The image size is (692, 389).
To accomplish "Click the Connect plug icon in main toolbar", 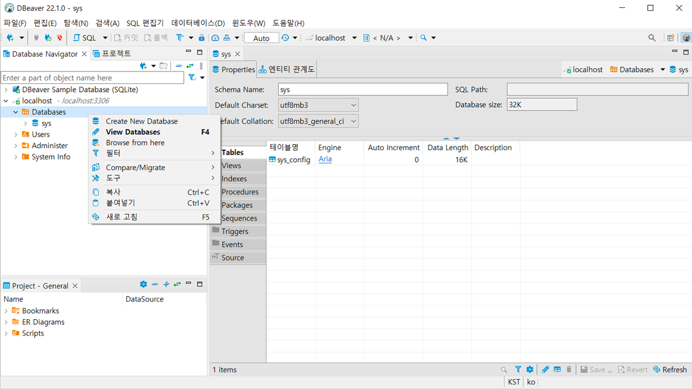I will (36, 38).
